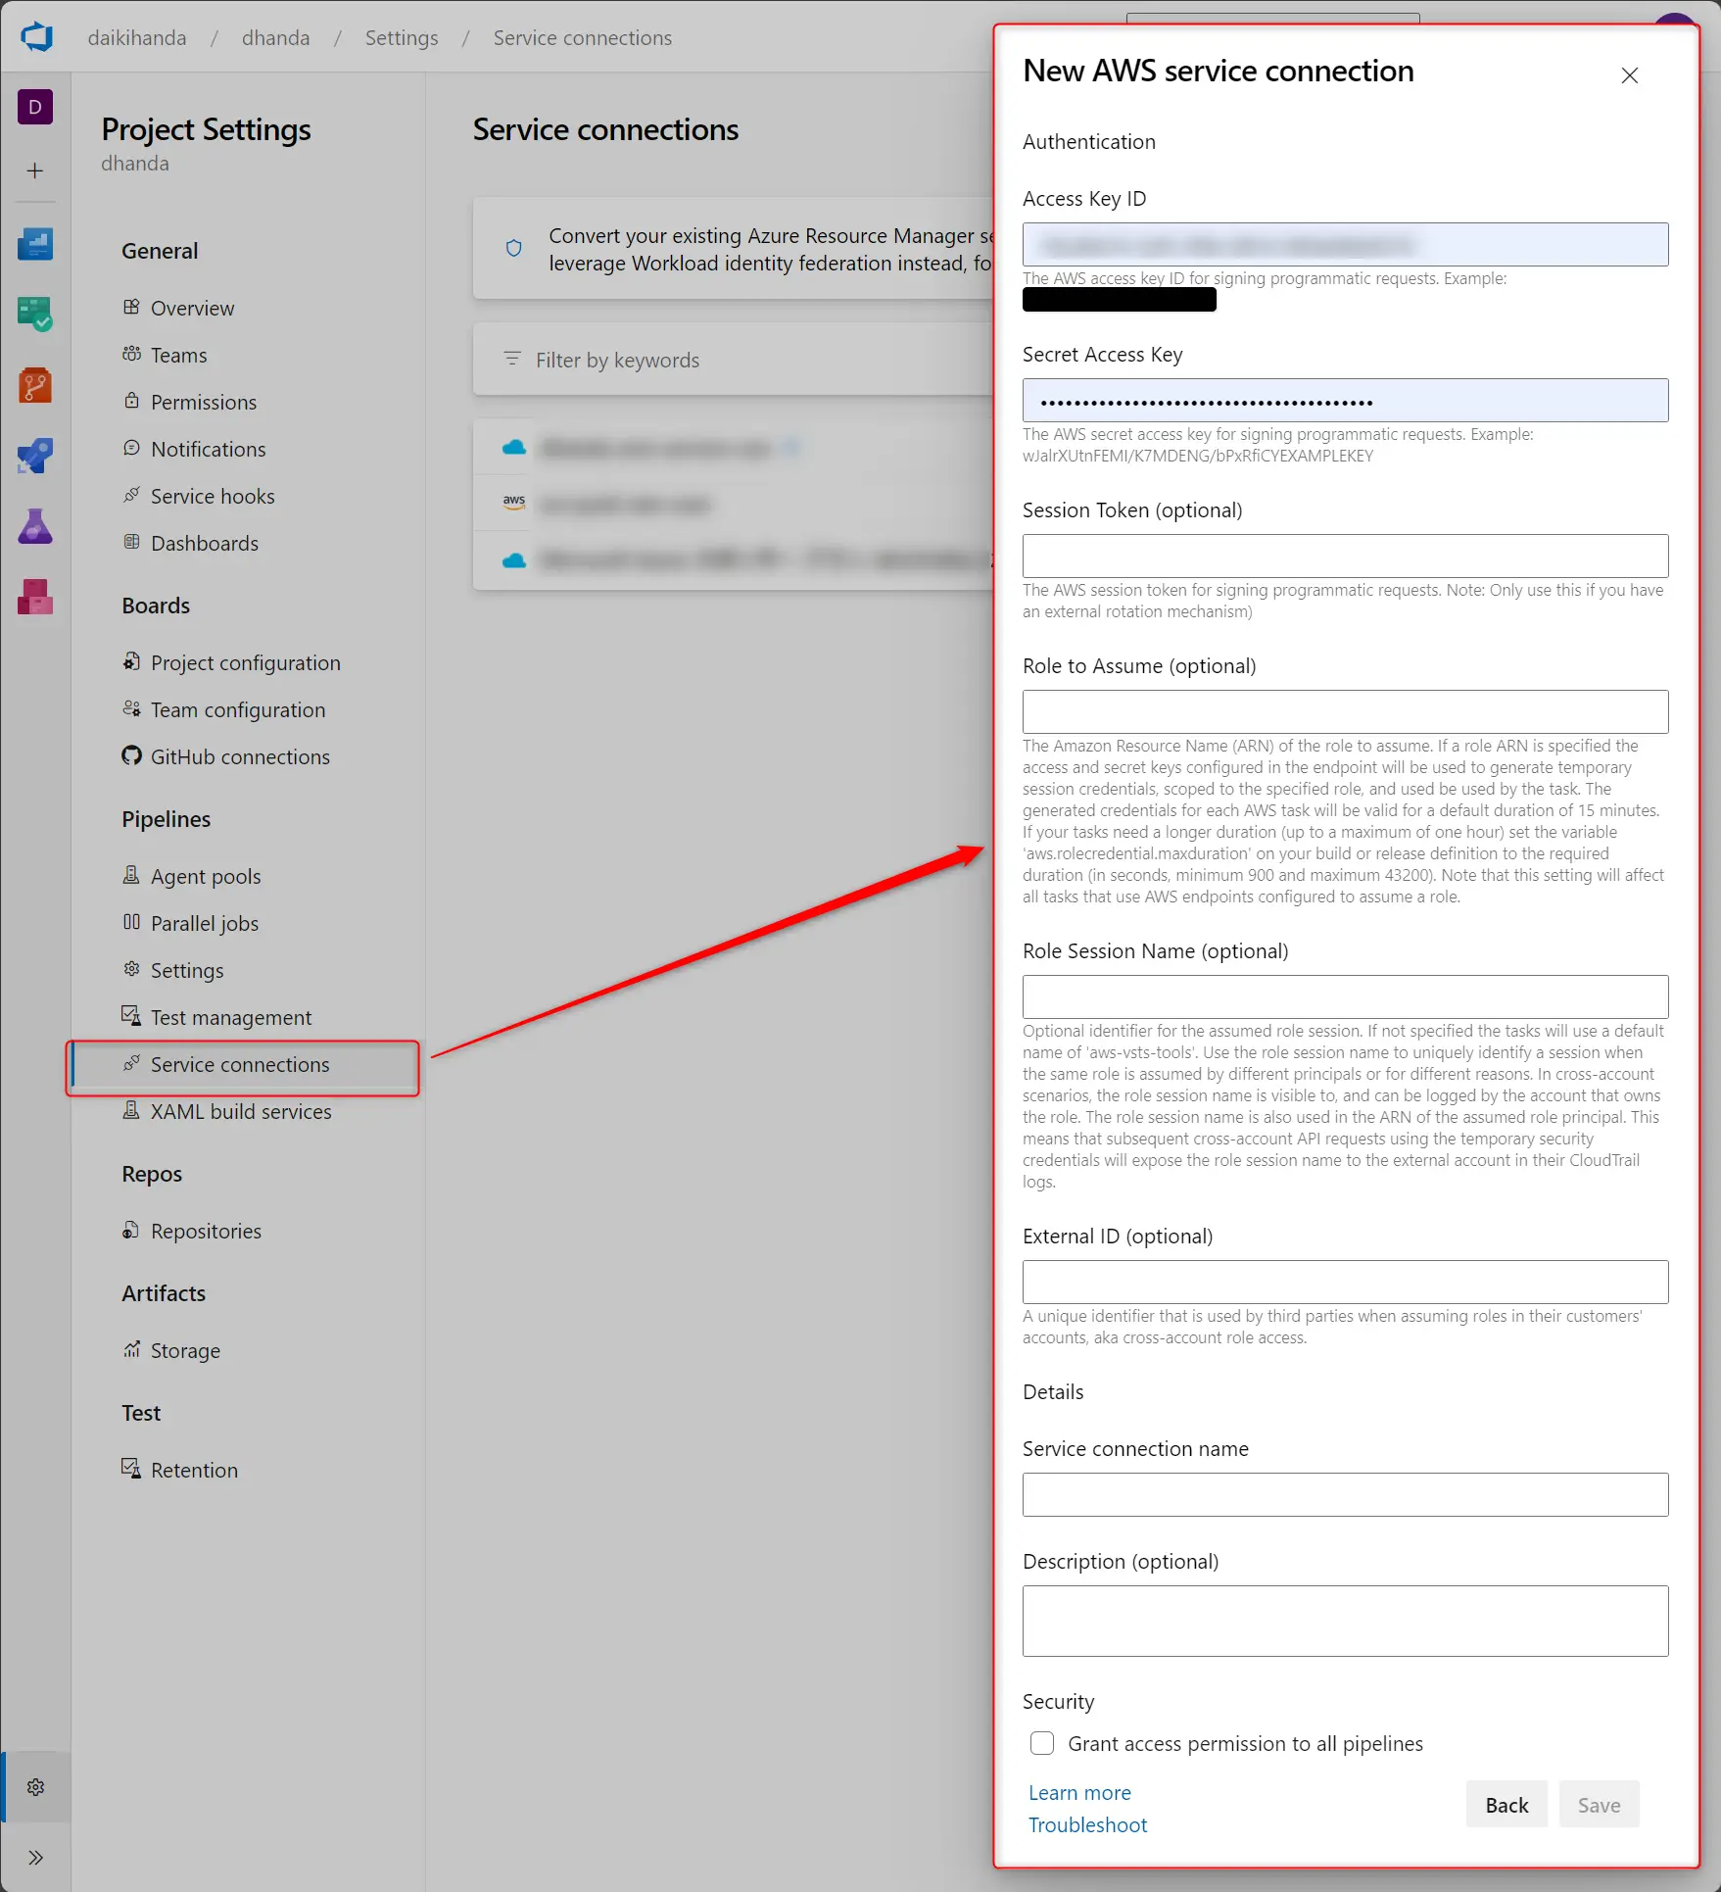Viewport: 1721px width, 1892px height.
Task: Select Service connections in sidebar
Action: coord(244,1066)
